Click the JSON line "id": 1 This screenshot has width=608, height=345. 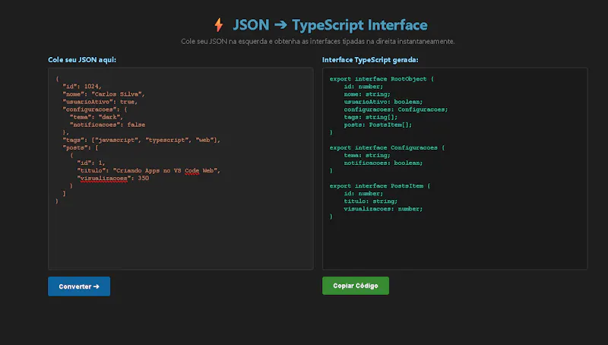tap(91, 163)
